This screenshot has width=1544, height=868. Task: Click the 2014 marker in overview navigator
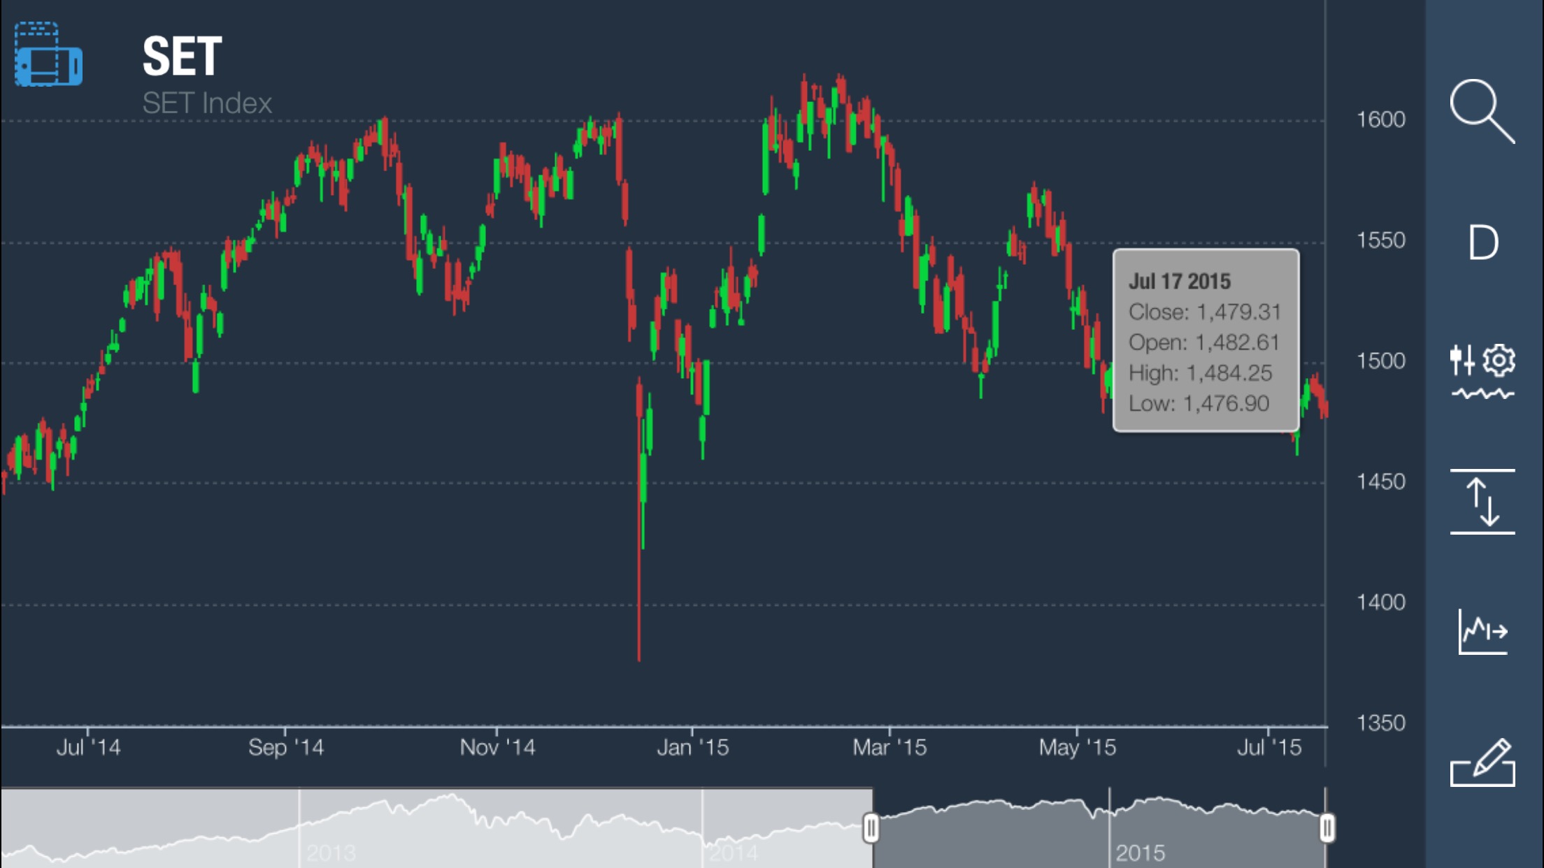pos(733,853)
